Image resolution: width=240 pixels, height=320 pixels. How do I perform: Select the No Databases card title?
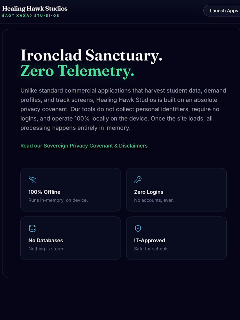[x=46, y=240]
